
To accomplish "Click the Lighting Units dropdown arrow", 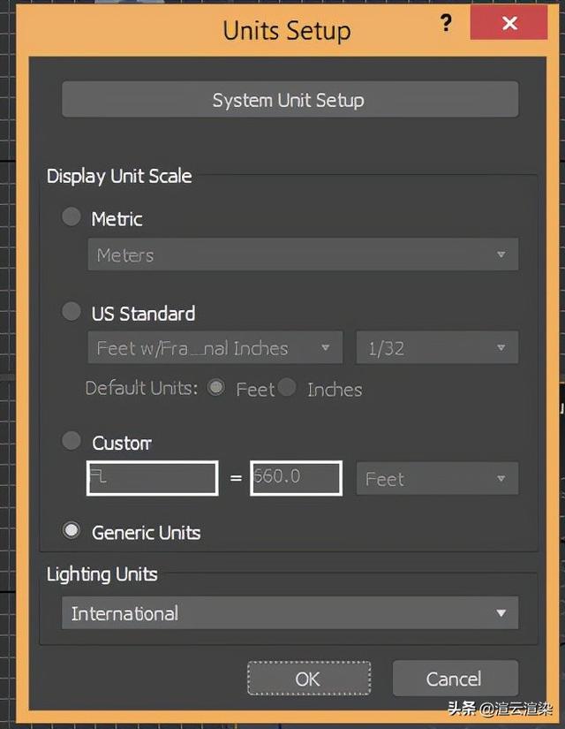I will click(x=501, y=613).
